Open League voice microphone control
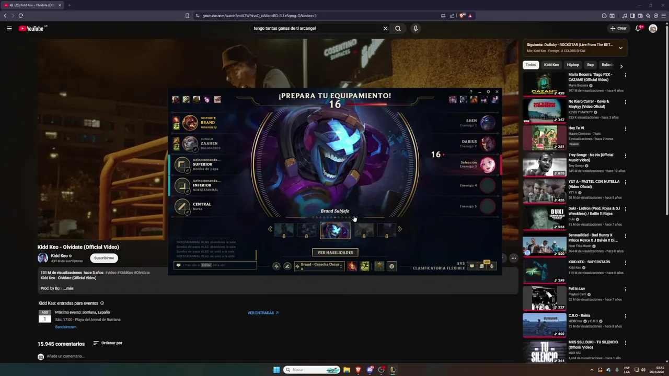This screenshot has height=376, width=669. coord(491,266)
